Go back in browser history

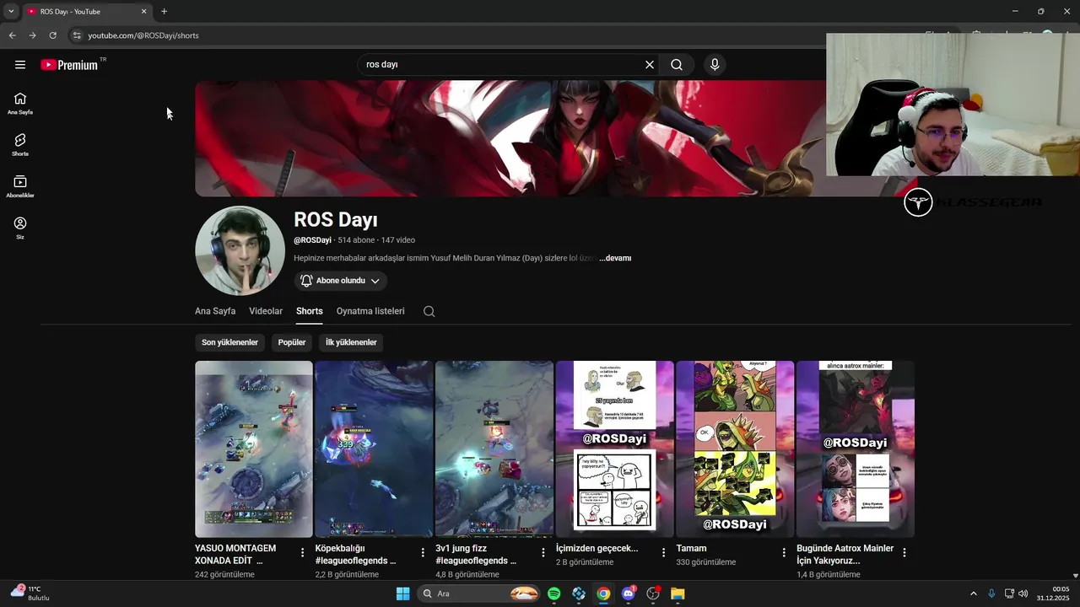pos(12,35)
